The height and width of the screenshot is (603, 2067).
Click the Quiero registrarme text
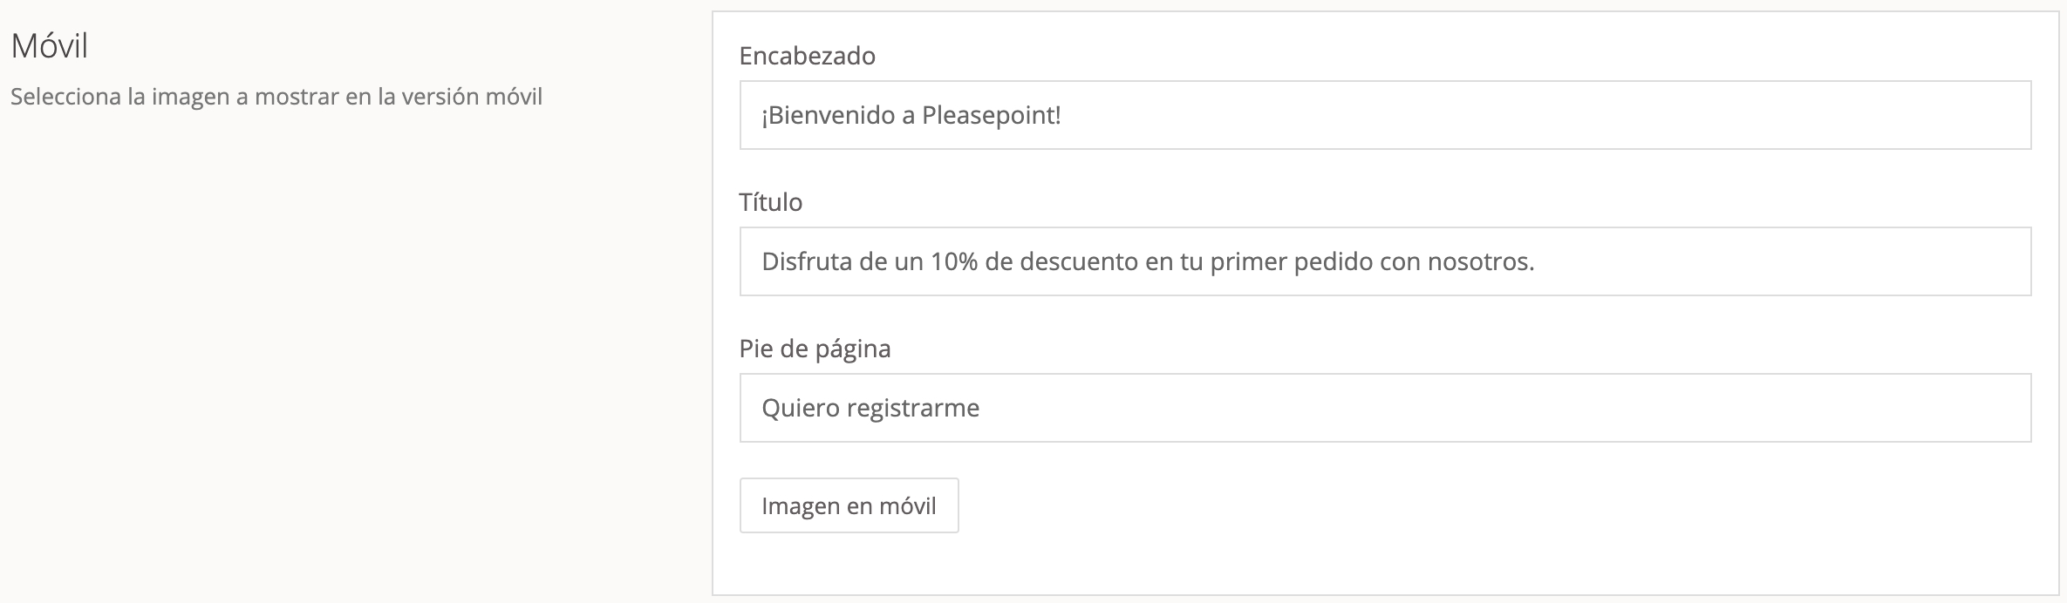[x=870, y=408]
